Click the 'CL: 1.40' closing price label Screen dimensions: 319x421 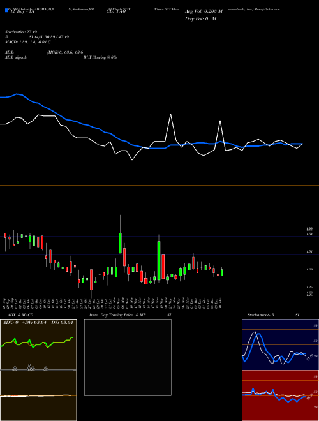(x=116, y=12)
